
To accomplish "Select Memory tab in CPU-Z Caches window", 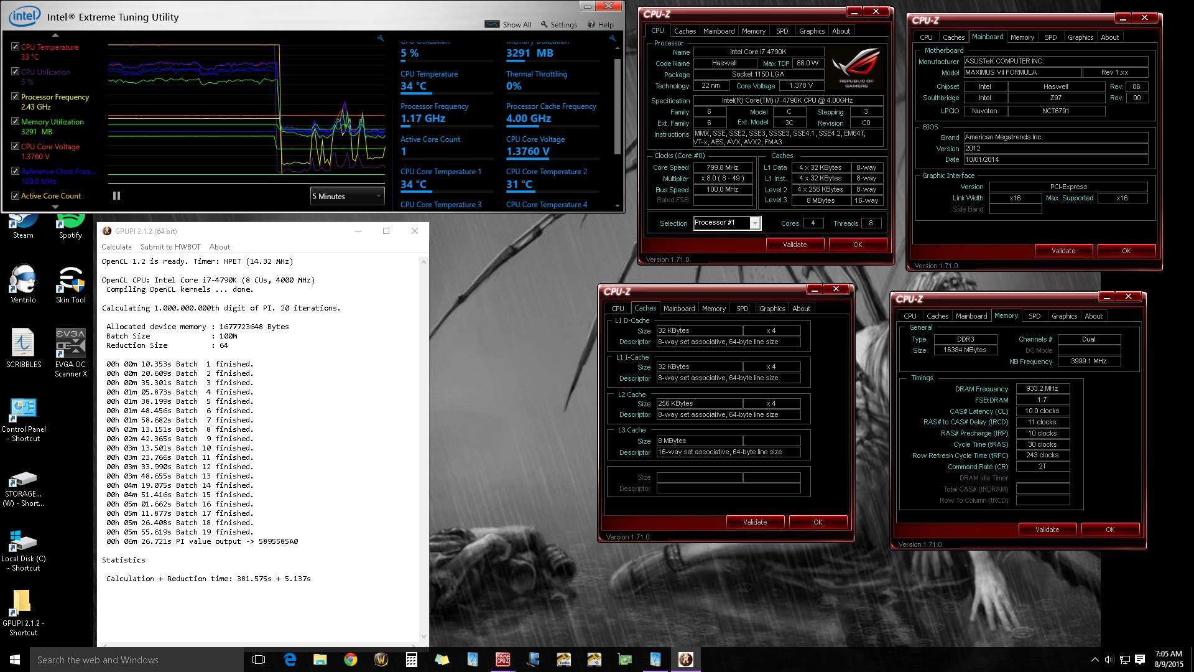I will 713,309.
